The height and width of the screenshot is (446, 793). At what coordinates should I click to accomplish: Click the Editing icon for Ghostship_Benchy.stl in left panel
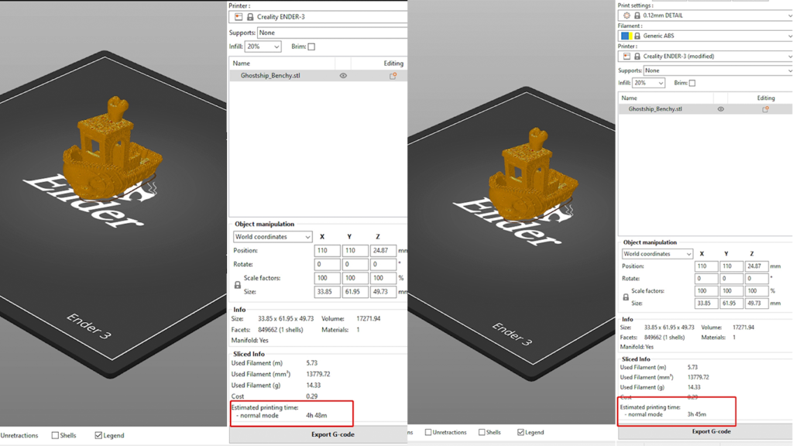click(393, 76)
